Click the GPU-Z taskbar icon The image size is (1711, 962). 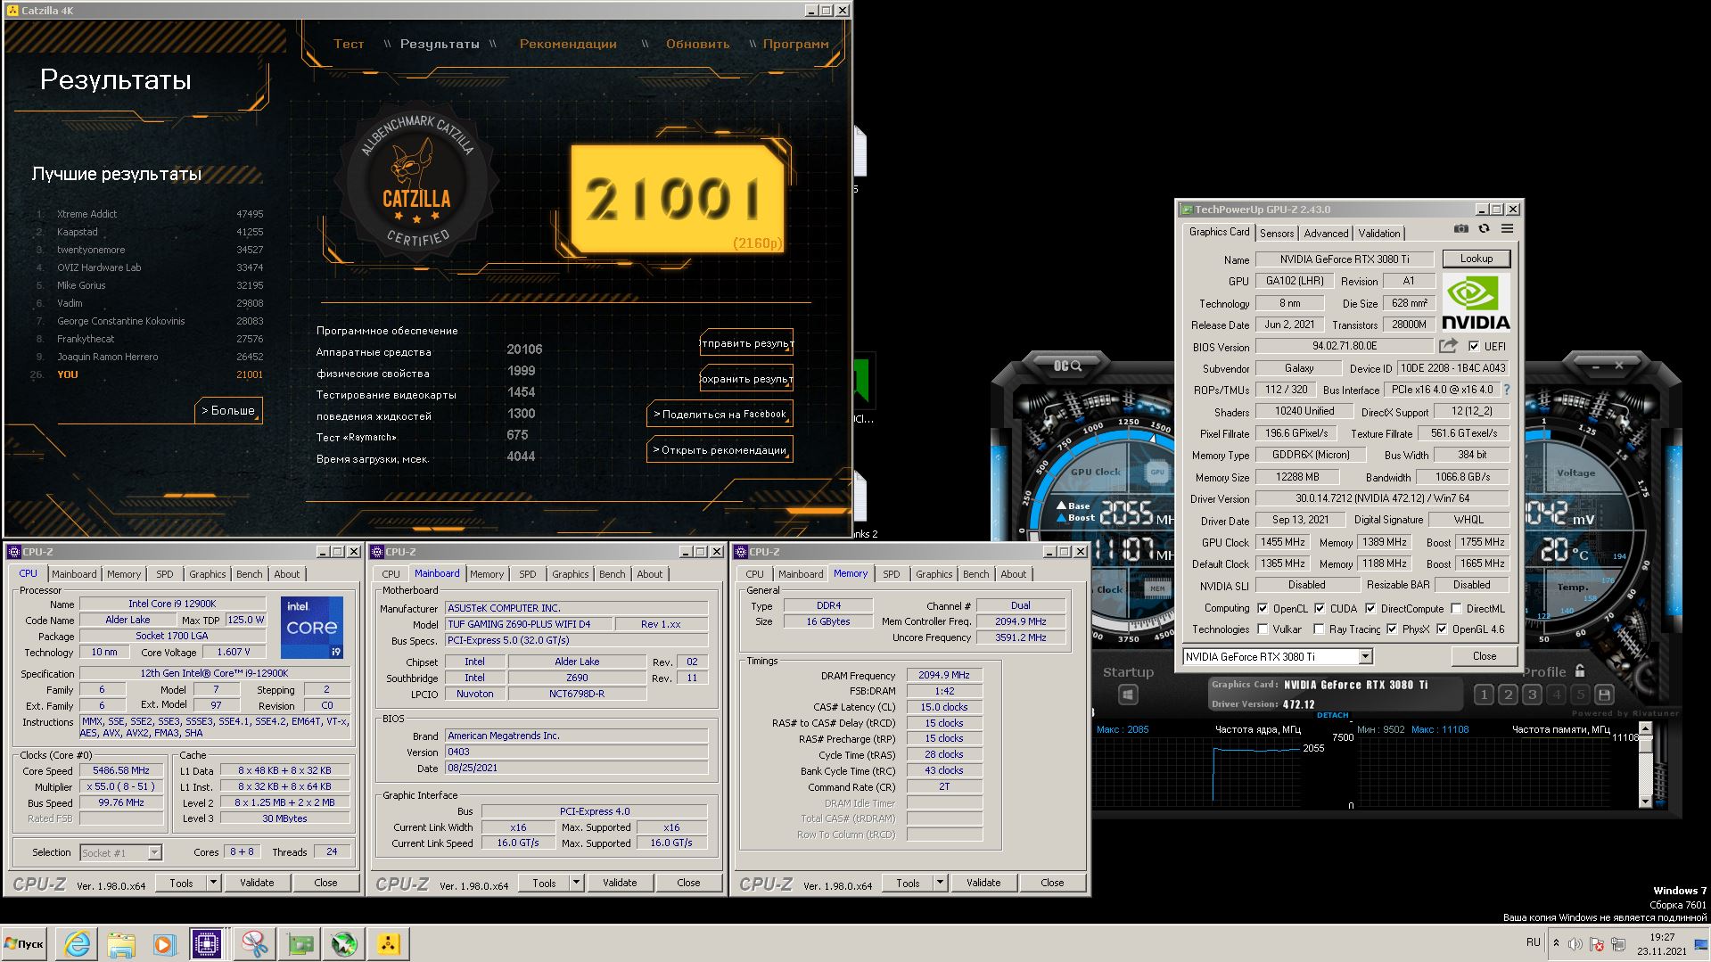tap(300, 944)
